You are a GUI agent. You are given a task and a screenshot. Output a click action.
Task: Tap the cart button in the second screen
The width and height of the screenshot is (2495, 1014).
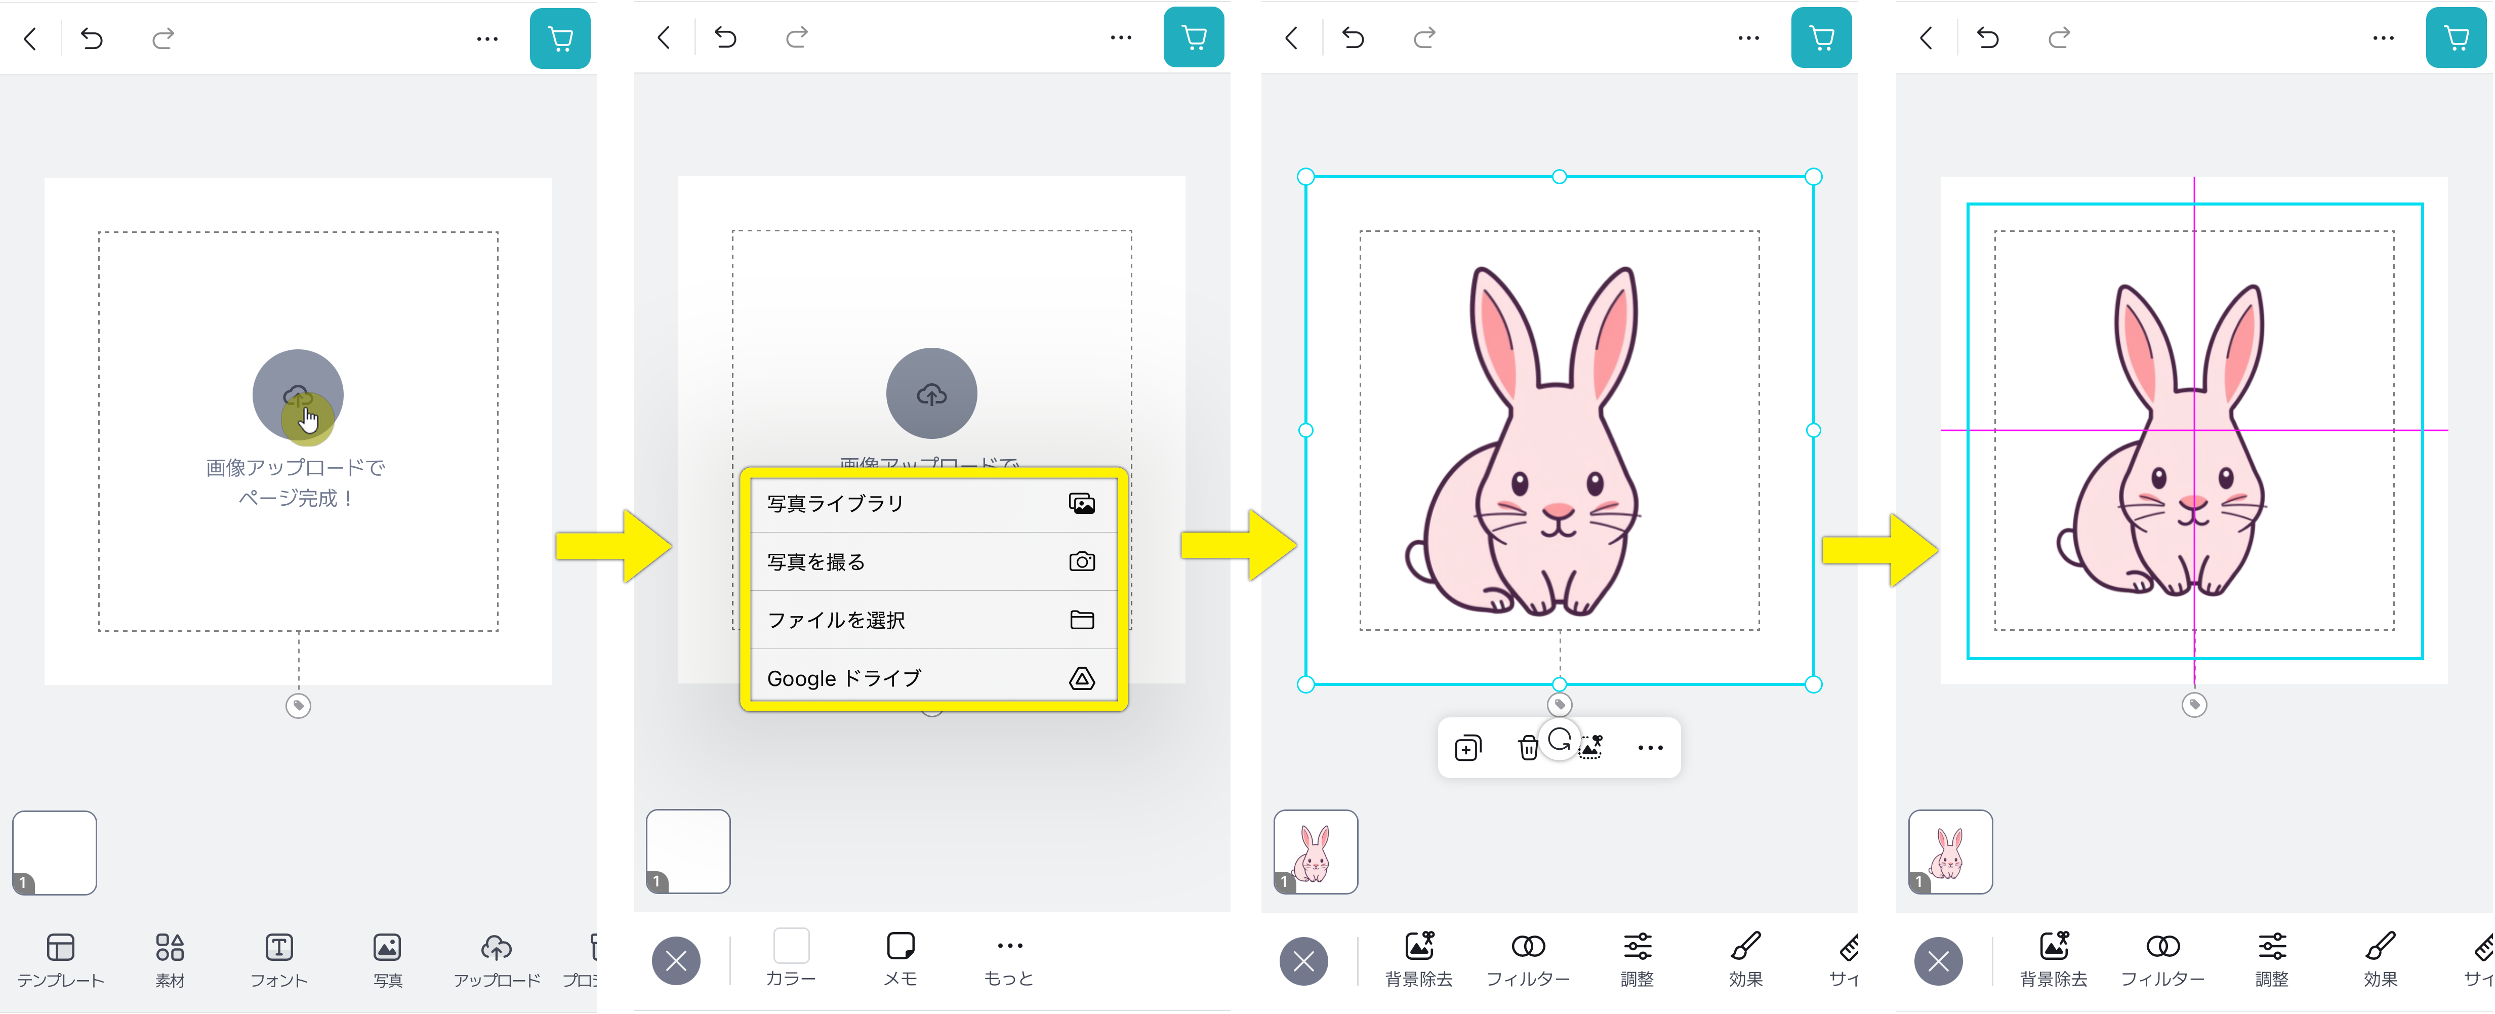tap(1193, 38)
